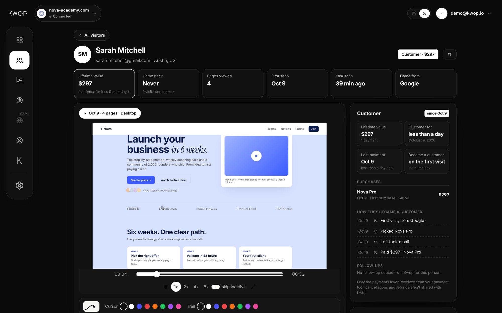Toggle the cursor trail display button
The width and height of the screenshot is (502, 313).
click(91, 306)
